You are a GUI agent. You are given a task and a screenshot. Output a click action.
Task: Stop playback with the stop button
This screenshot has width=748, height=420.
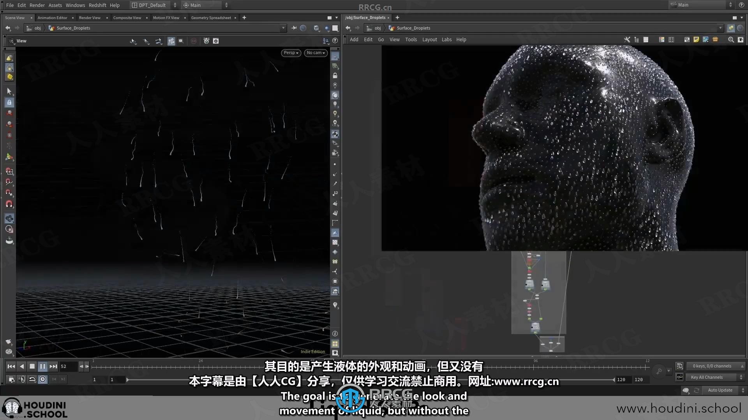(32, 366)
